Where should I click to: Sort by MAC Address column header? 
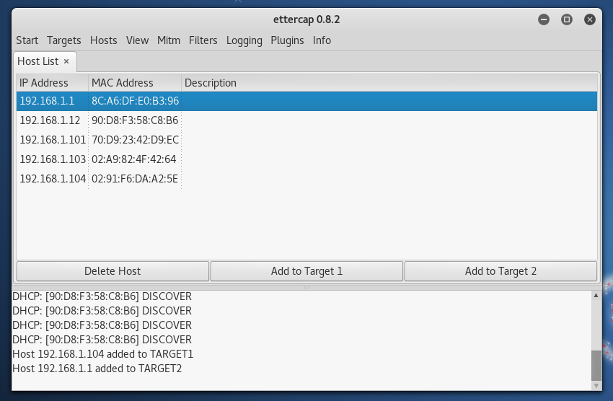(x=135, y=83)
